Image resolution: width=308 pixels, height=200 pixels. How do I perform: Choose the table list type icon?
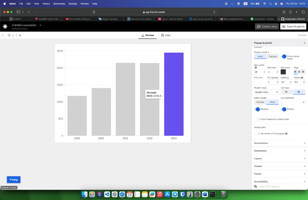pos(286,92)
